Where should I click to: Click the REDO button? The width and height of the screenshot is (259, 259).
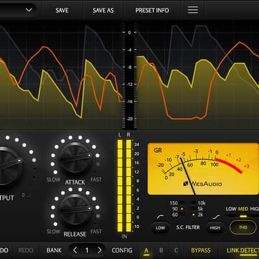pos(26,251)
